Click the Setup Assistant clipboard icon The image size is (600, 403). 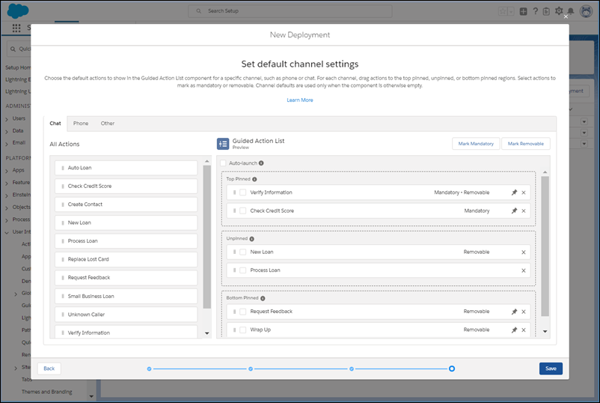pos(546,11)
